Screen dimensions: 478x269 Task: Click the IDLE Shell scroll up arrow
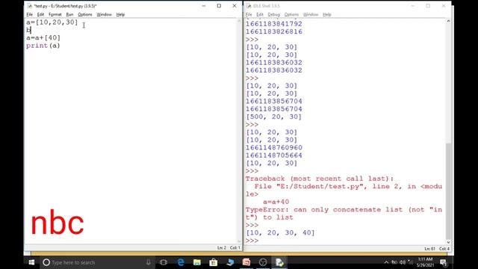click(448, 21)
